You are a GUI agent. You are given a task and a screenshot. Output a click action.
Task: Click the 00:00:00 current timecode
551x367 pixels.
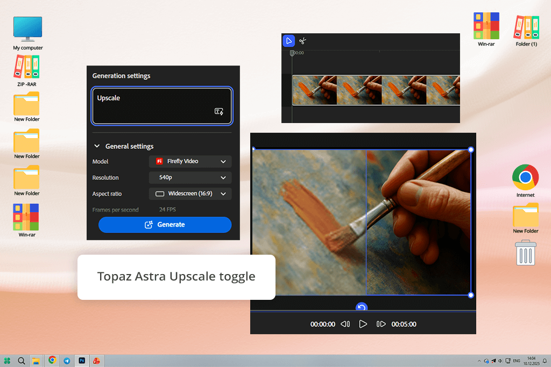(x=323, y=324)
